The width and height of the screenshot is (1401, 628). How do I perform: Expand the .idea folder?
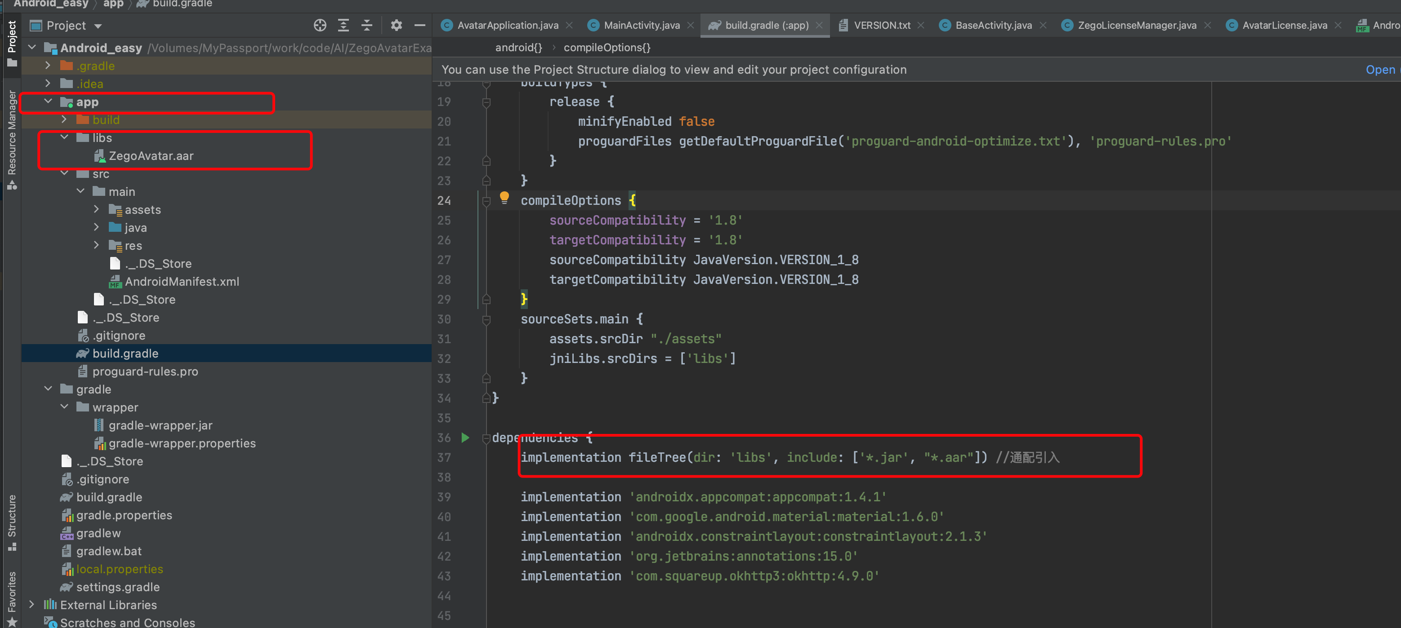pyautogui.click(x=48, y=83)
